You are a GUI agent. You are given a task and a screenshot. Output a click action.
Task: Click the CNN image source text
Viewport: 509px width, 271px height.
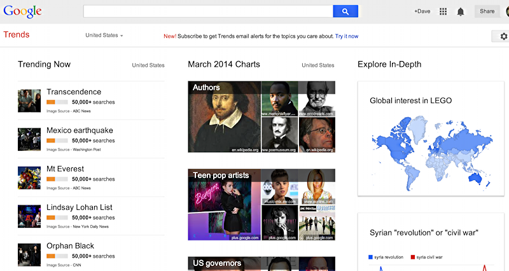point(77,265)
